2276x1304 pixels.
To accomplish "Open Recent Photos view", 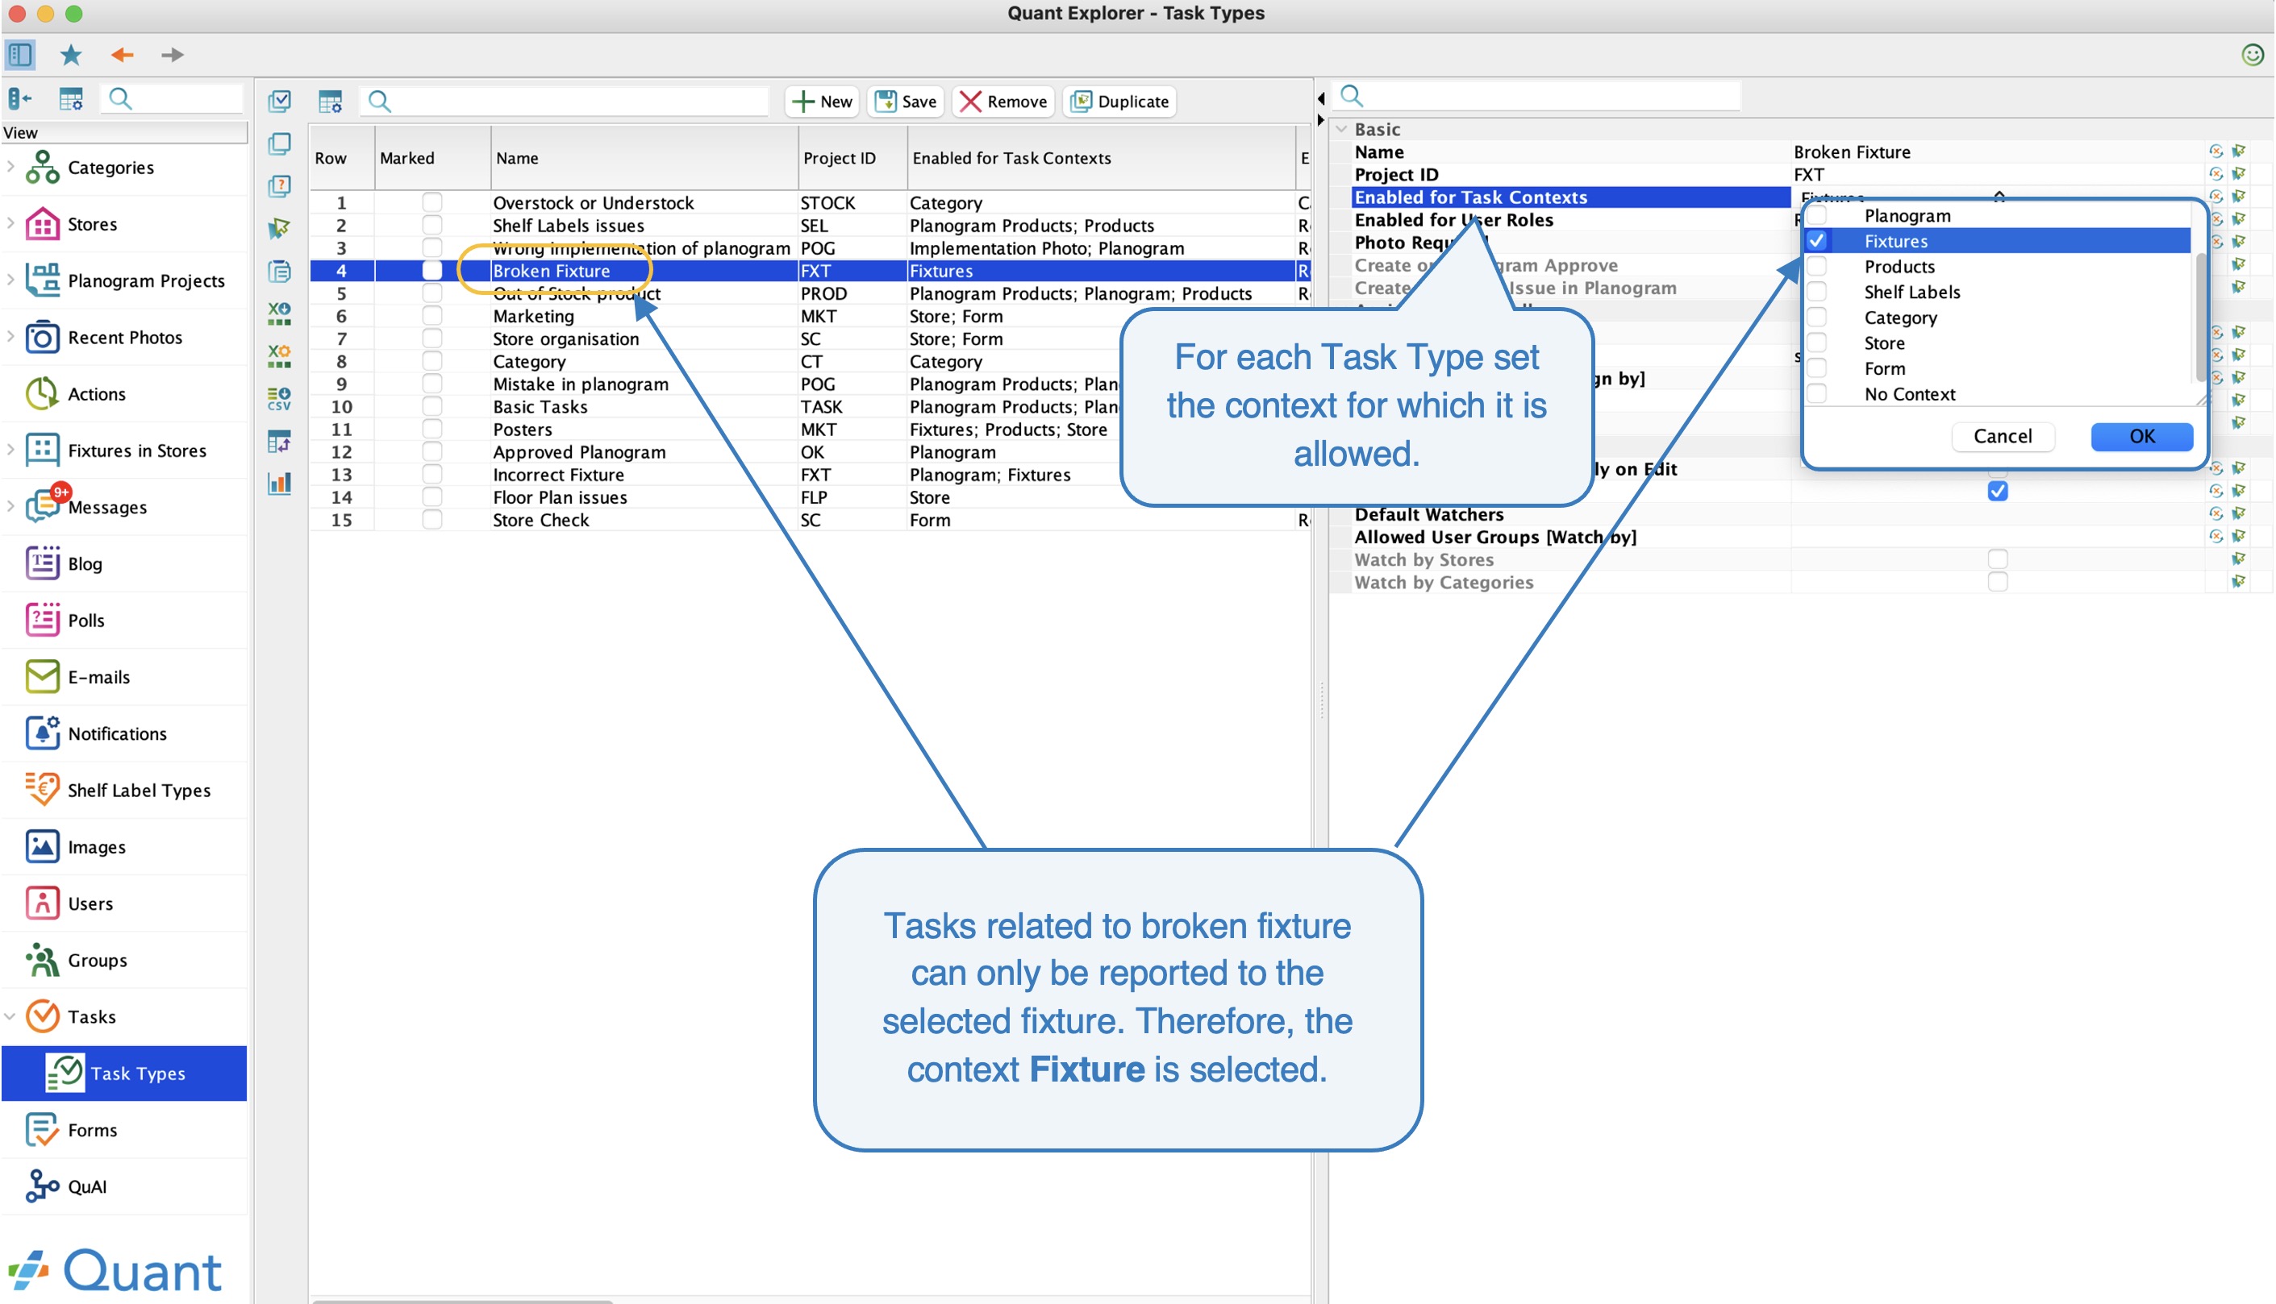I will click(124, 338).
